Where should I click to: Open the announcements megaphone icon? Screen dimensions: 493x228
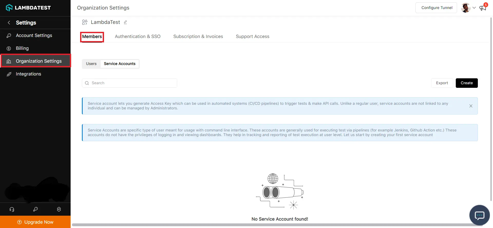pyautogui.click(x=482, y=8)
